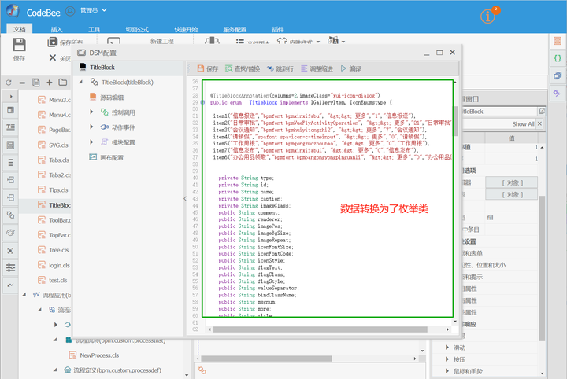Click the large 保存 save icon
Viewport: 567px width, 379px height.
click(x=19, y=45)
